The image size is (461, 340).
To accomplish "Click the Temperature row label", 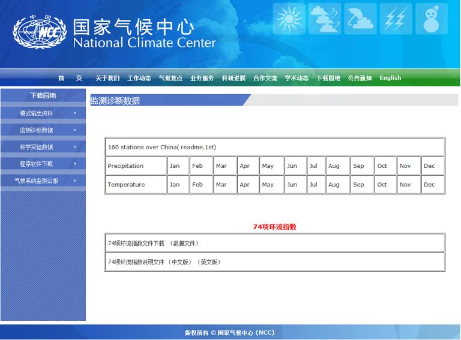I will point(126,185).
